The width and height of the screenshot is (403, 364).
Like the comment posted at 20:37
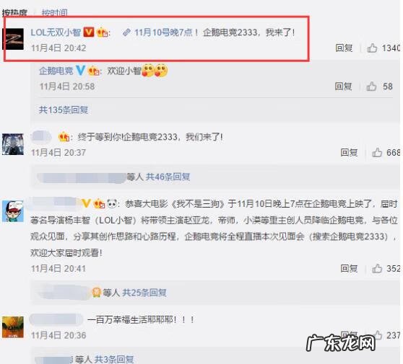(x=377, y=152)
